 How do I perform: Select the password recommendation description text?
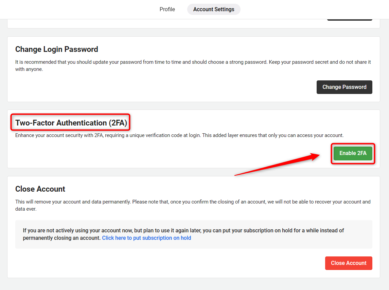point(193,65)
